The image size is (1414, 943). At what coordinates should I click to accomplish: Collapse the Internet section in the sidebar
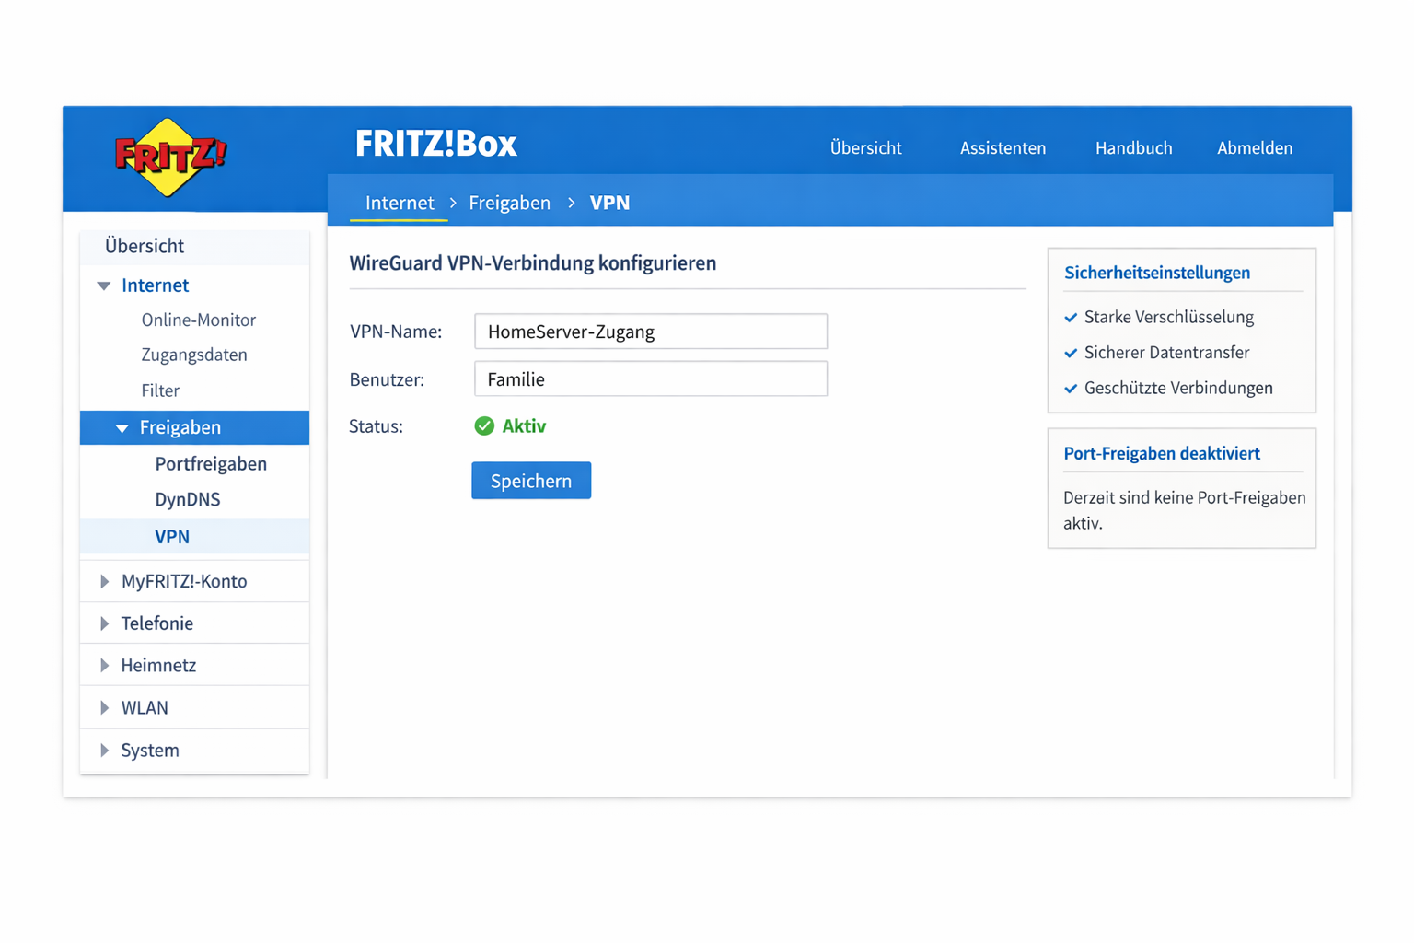(103, 285)
